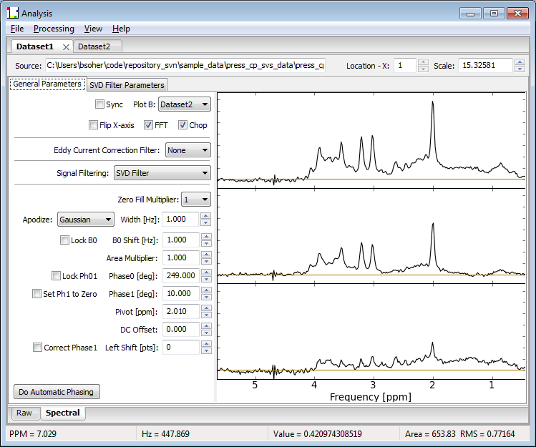The width and height of the screenshot is (536, 447).
Task: Increase Location X with its up arrow
Action: click(423, 62)
